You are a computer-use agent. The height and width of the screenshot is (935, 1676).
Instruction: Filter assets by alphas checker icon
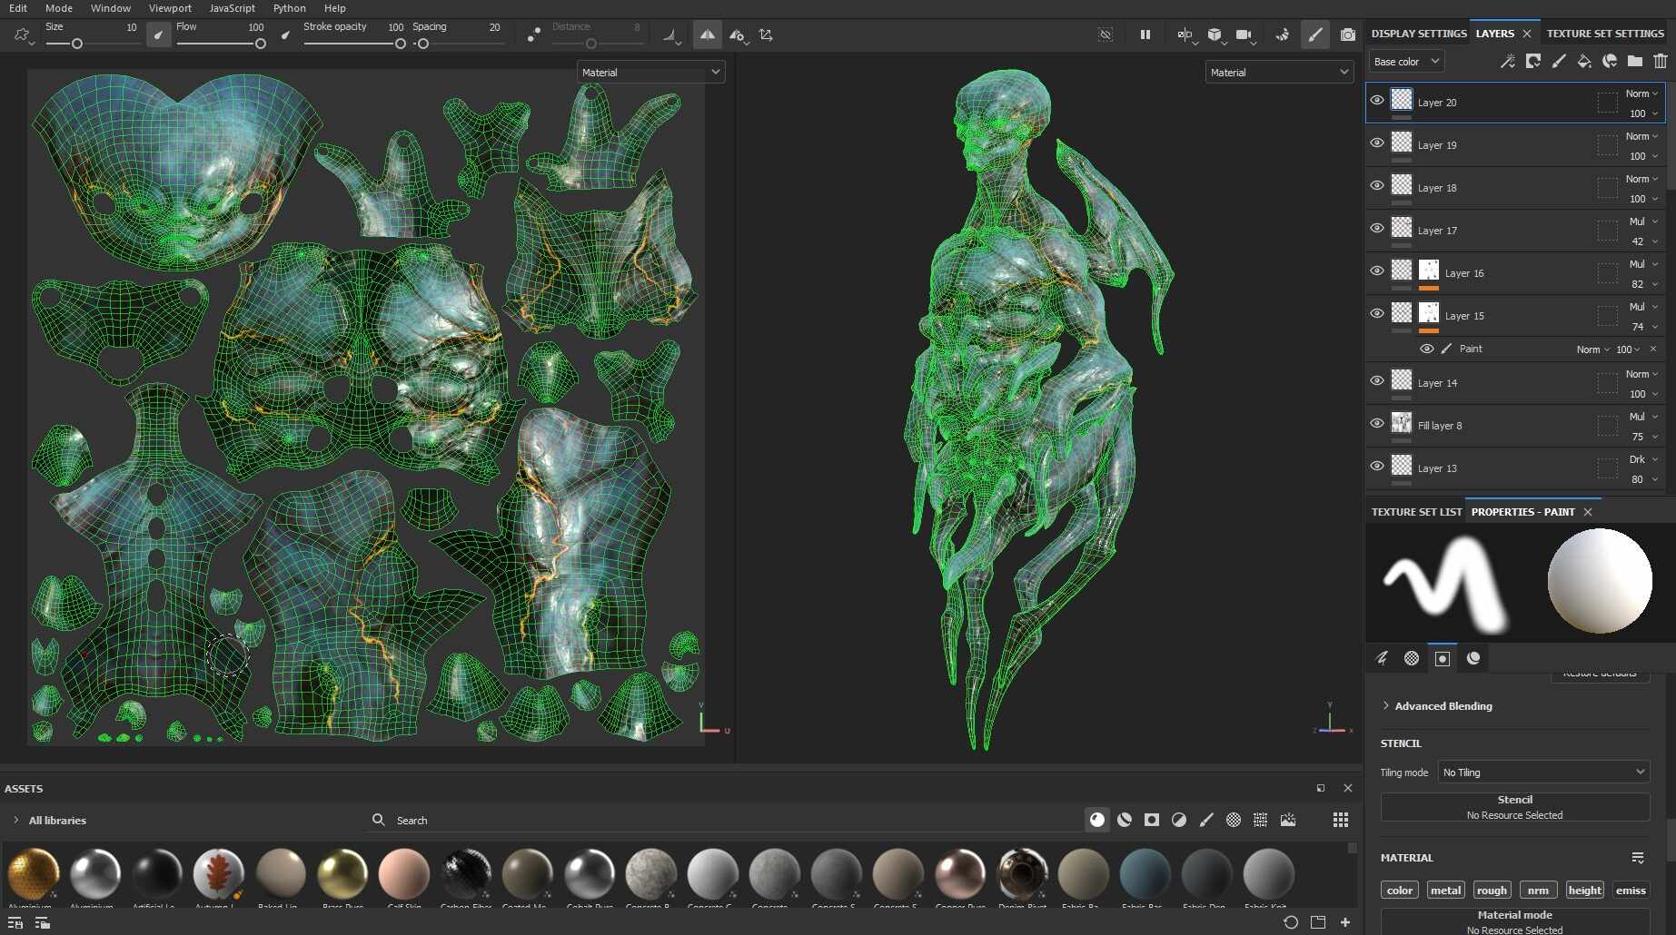[x=1234, y=820]
